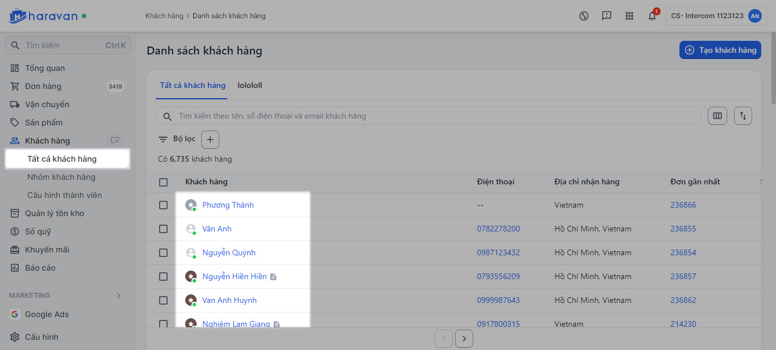This screenshot has width=776, height=350.
Task: Click the Tạo khách hàng button
Action: pos(720,50)
